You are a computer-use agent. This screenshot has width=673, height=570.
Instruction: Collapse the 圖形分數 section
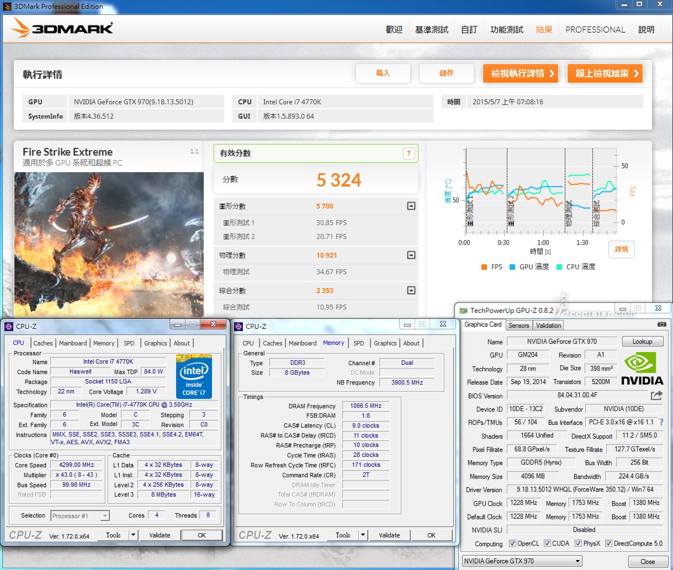coord(411,206)
